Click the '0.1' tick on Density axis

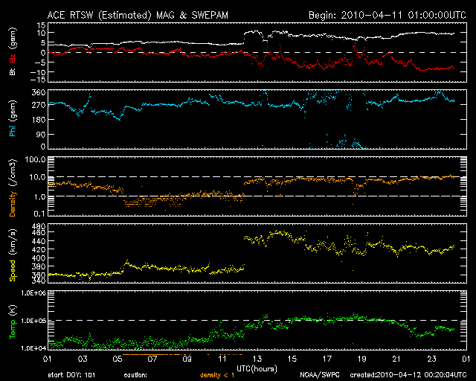(x=39, y=214)
